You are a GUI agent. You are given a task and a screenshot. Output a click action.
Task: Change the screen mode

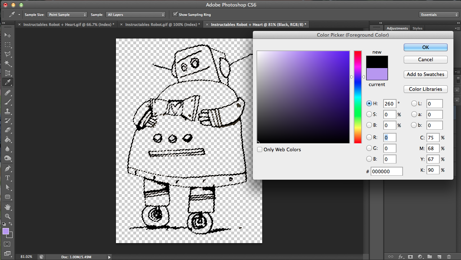[8, 254]
